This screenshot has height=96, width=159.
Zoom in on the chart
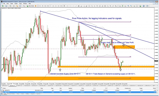point(128,6)
